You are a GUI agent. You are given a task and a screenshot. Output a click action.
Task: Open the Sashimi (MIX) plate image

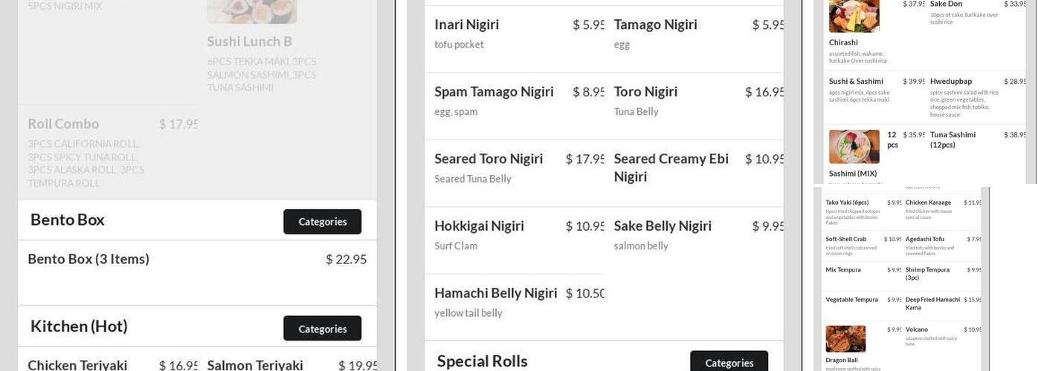tap(854, 146)
